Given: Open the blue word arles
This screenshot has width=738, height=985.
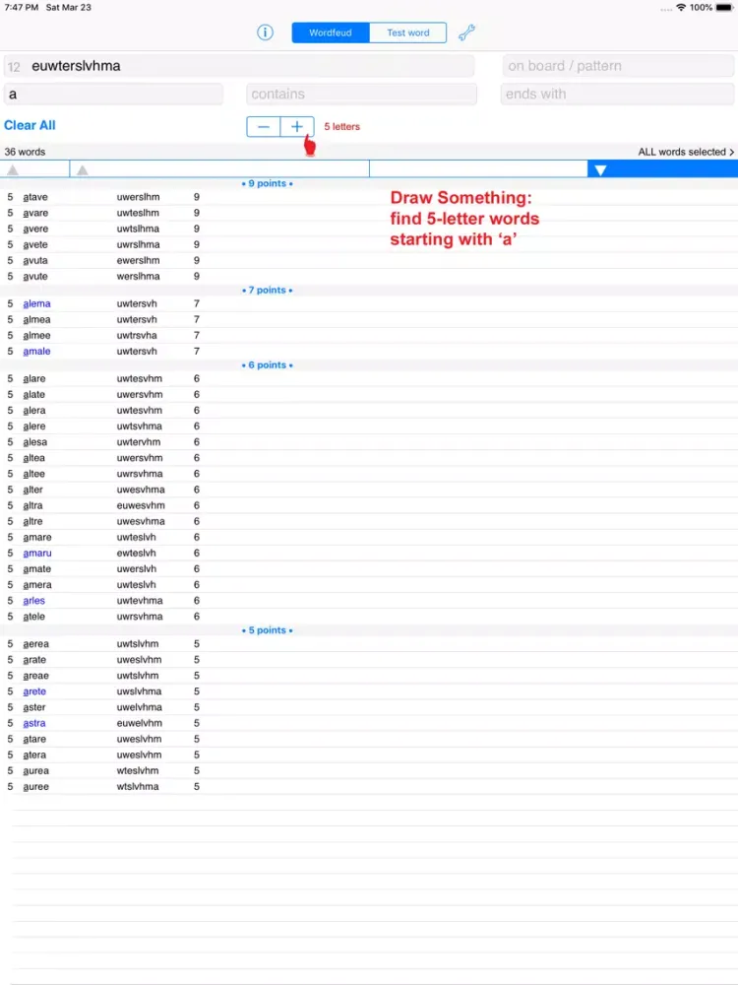Looking at the screenshot, I should tap(33, 601).
